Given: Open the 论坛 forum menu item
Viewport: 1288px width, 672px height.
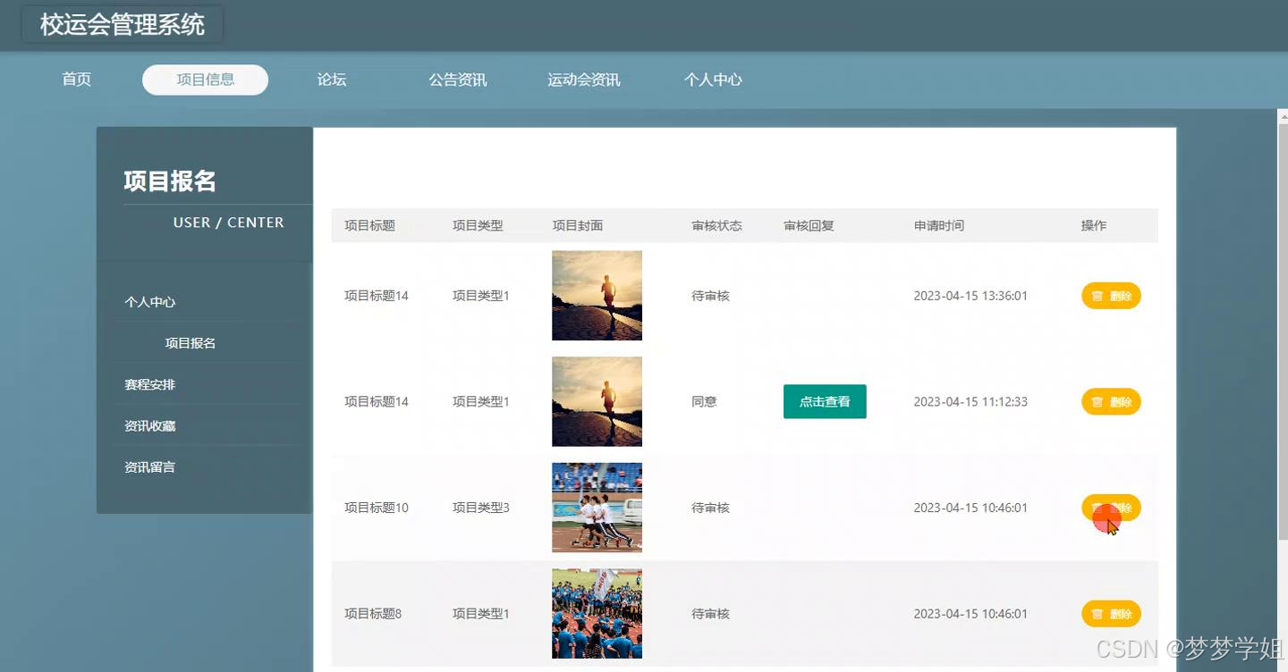Looking at the screenshot, I should [x=331, y=80].
